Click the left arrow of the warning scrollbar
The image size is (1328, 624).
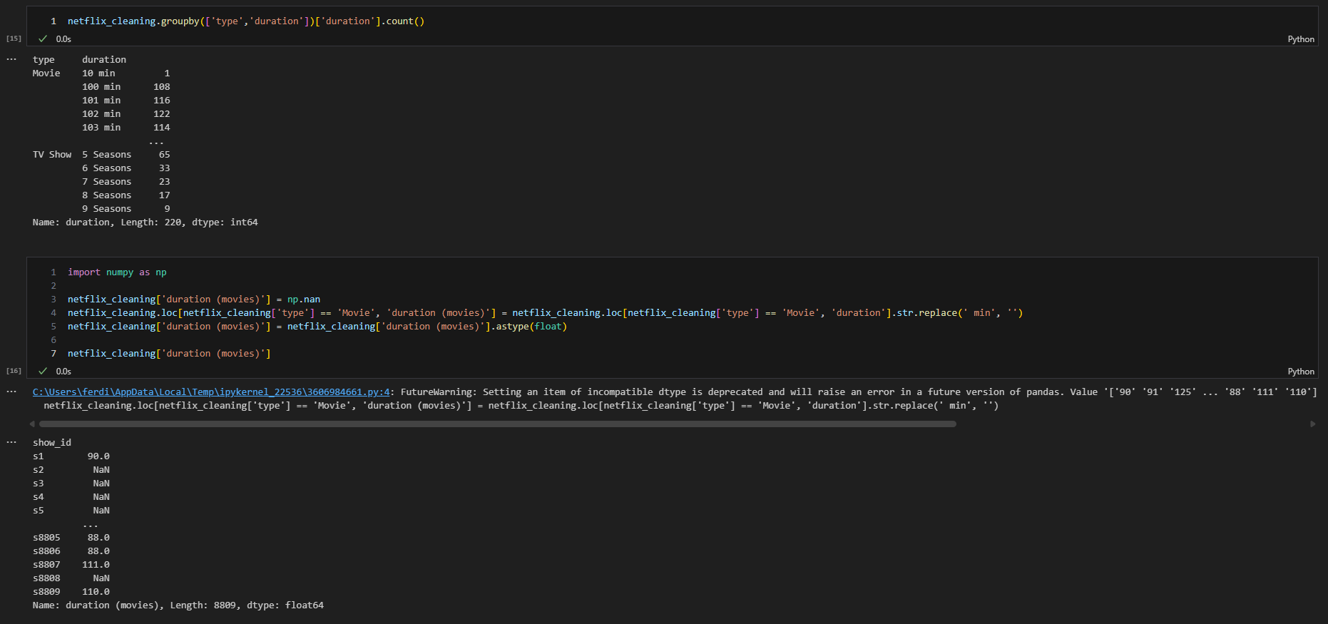point(32,424)
